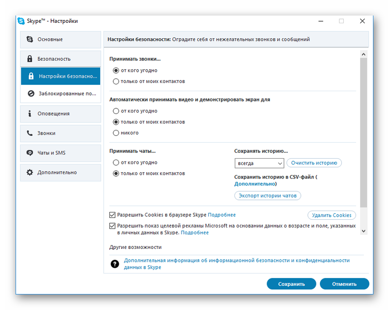Click the padlock icon beside Безопасность

pyautogui.click(x=30, y=59)
